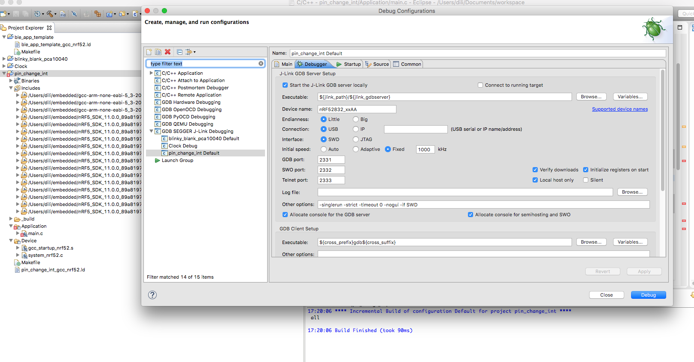Collapse GDB SEGGER J-Link Debugging node
The height and width of the screenshot is (362, 694).
coord(151,131)
